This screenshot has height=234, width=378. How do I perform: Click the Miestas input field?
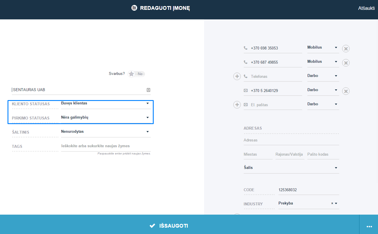pyautogui.click(x=258, y=154)
